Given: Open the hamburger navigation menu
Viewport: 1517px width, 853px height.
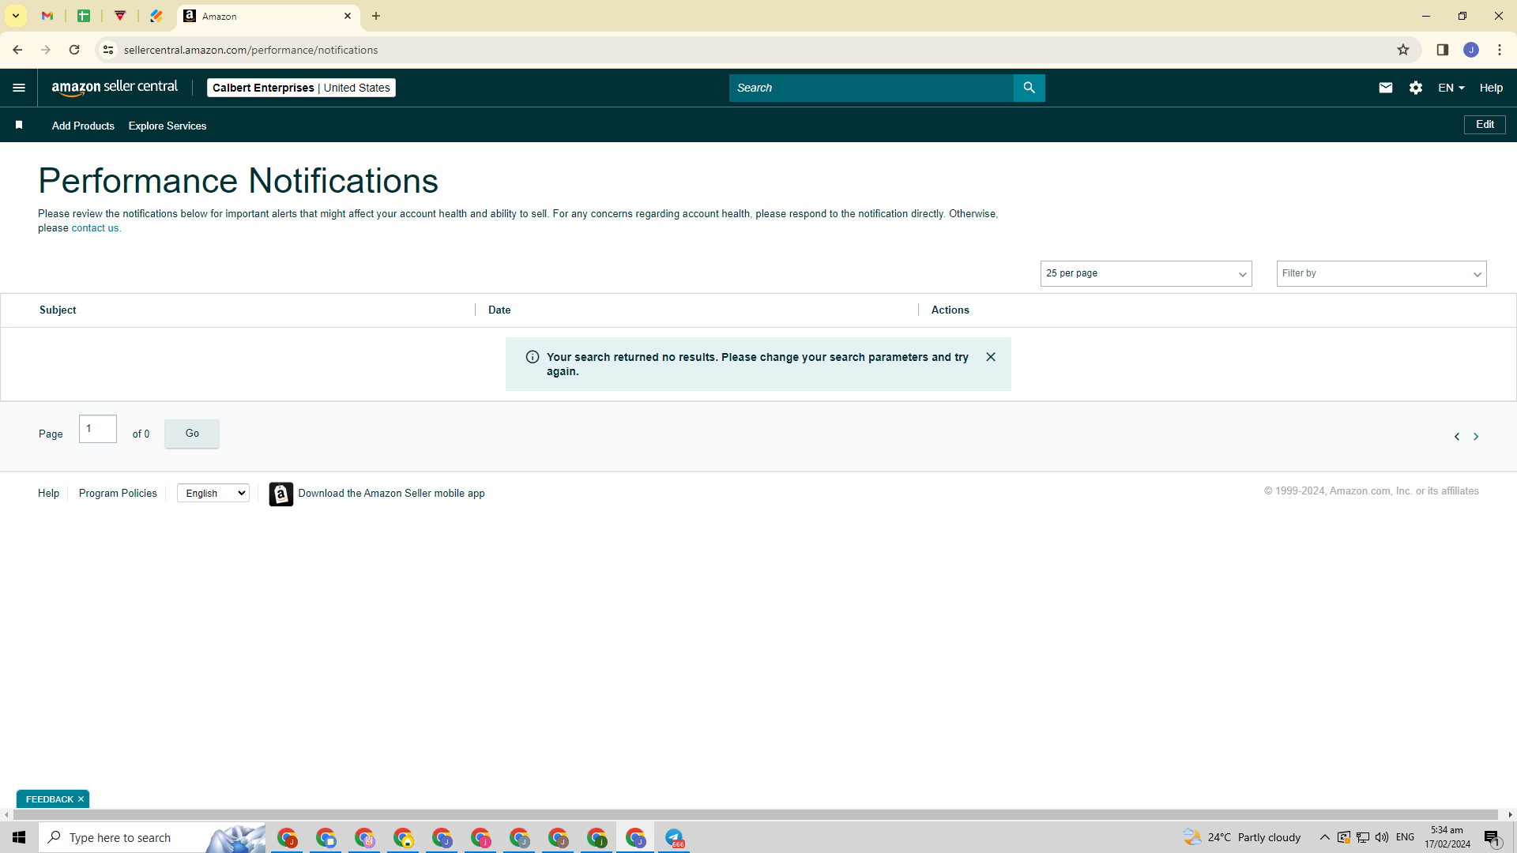Looking at the screenshot, I should click(x=19, y=88).
